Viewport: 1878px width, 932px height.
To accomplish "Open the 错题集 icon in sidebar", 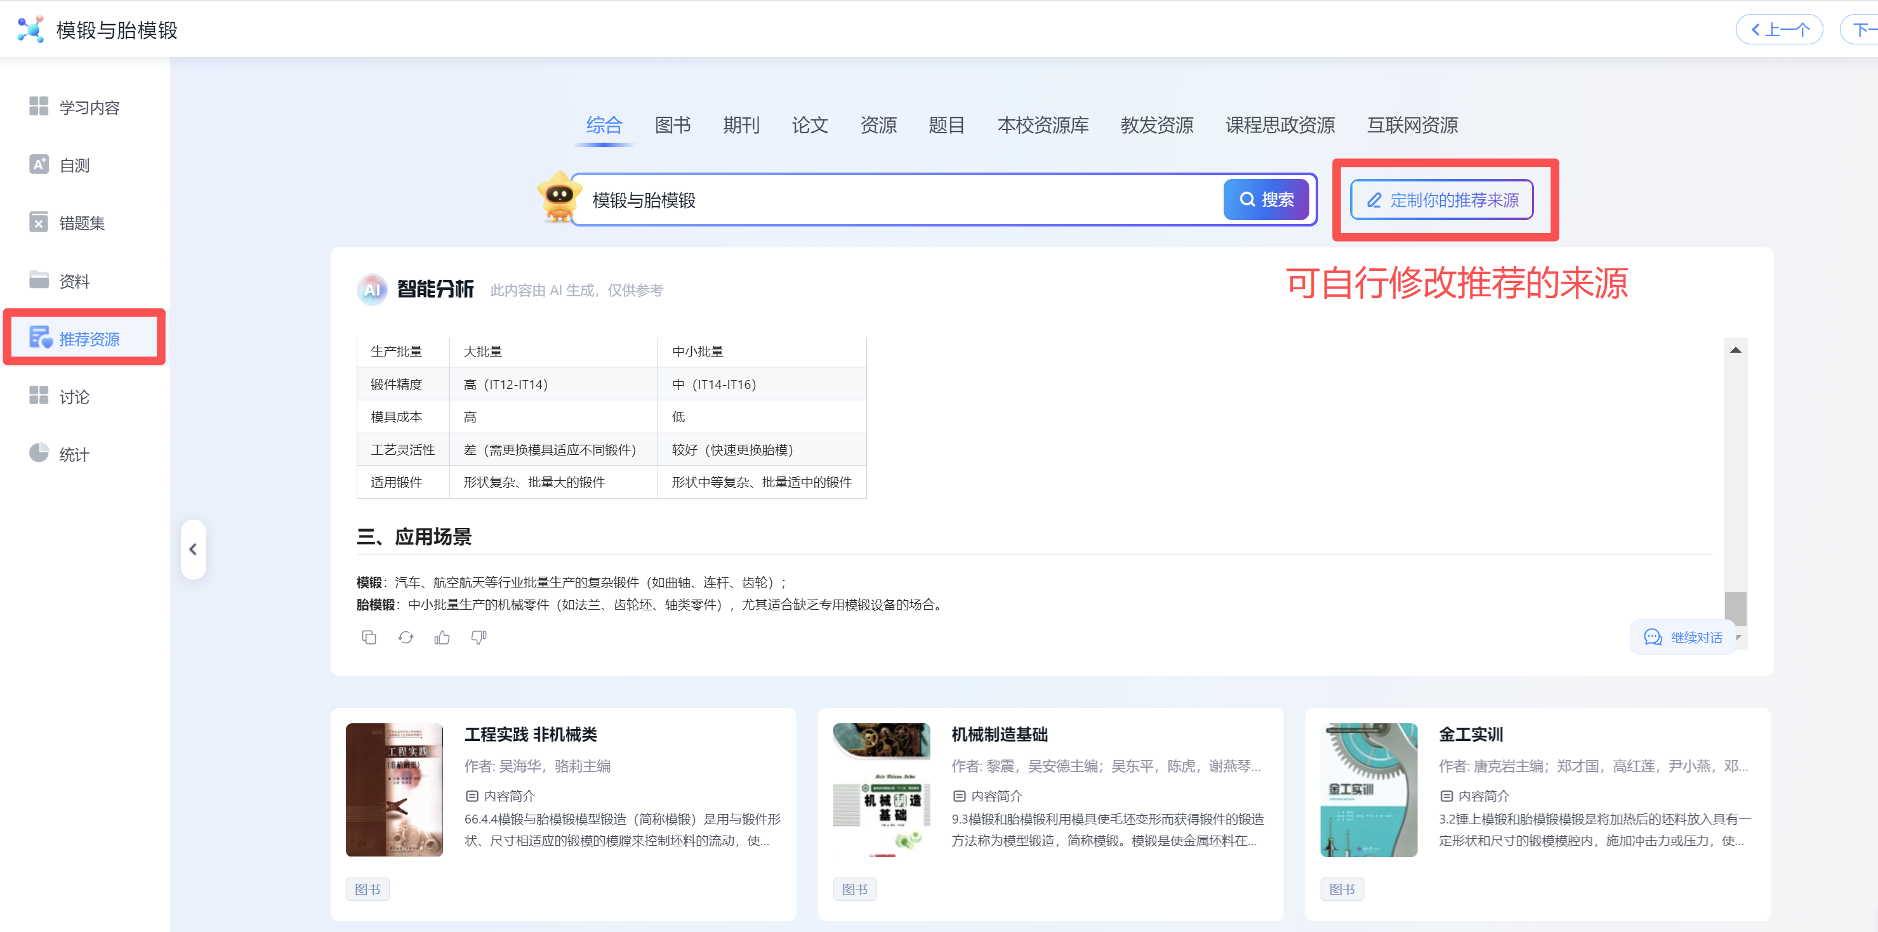I will (39, 222).
